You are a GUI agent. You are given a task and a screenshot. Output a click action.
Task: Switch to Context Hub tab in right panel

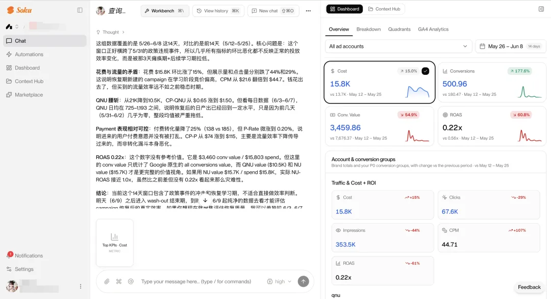[x=384, y=9]
